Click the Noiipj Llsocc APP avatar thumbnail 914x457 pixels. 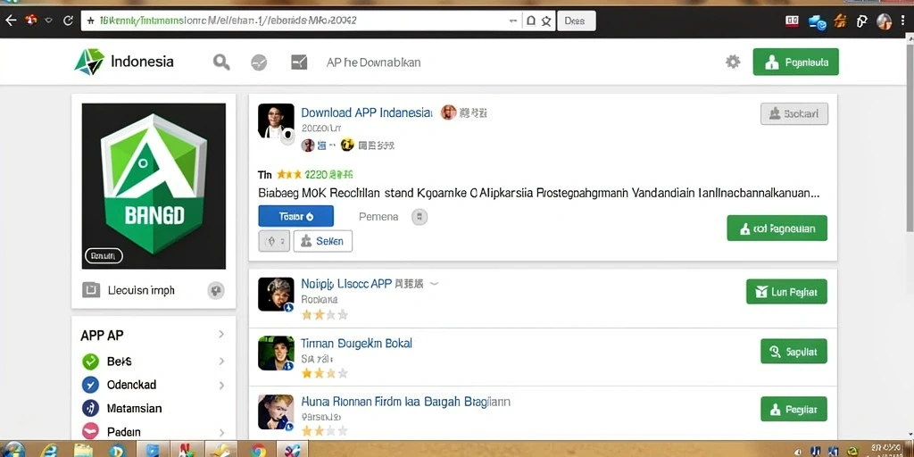[x=276, y=295]
